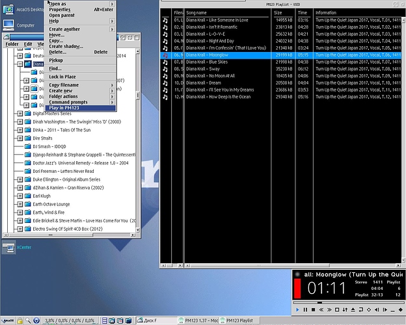The width and height of the screenshot is (406, 325).
Task: Click the playlist horizontal scrollbar
Action: click(293, 265)
